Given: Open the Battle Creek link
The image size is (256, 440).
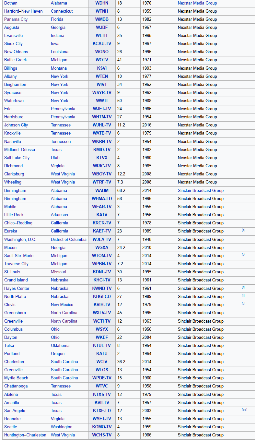Looking at the screenshot, I should coord(16,60).
